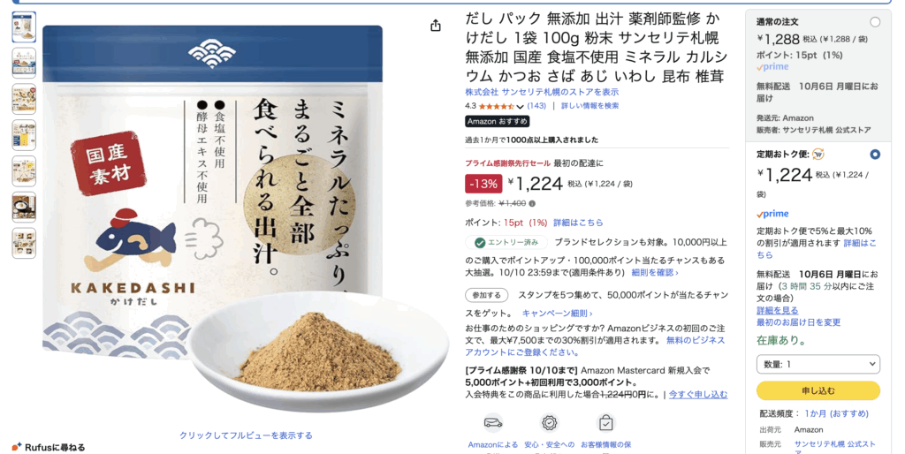Click the Rufus icon to ask questions

click(x=17, y=447)
